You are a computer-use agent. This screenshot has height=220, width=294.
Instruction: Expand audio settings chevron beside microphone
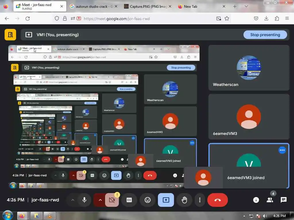coord(73,200)
